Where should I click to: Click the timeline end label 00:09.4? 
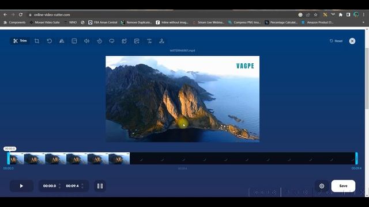[356, 168]
